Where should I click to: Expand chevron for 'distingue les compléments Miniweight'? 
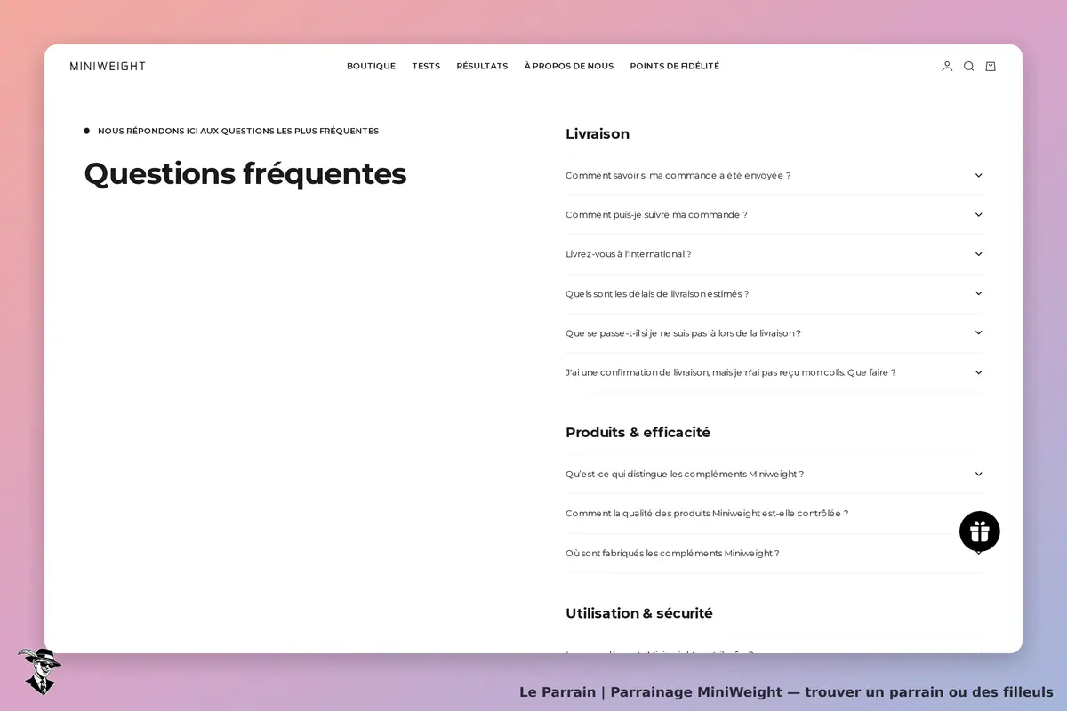(x=978, y=474)
